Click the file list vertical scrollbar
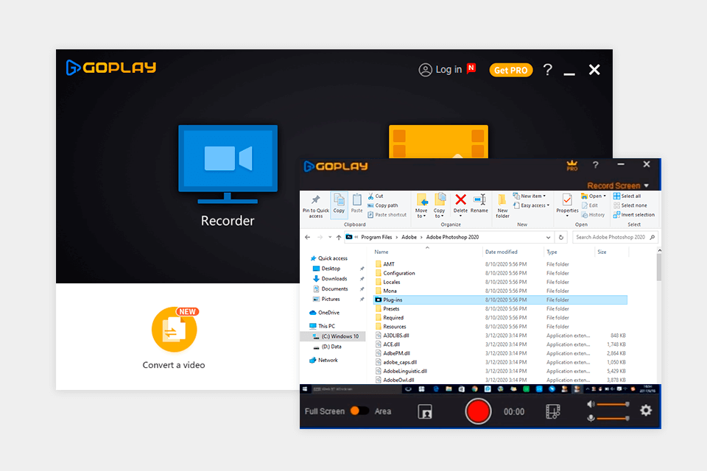Screen dimensions: 707x471 [659, 266]
